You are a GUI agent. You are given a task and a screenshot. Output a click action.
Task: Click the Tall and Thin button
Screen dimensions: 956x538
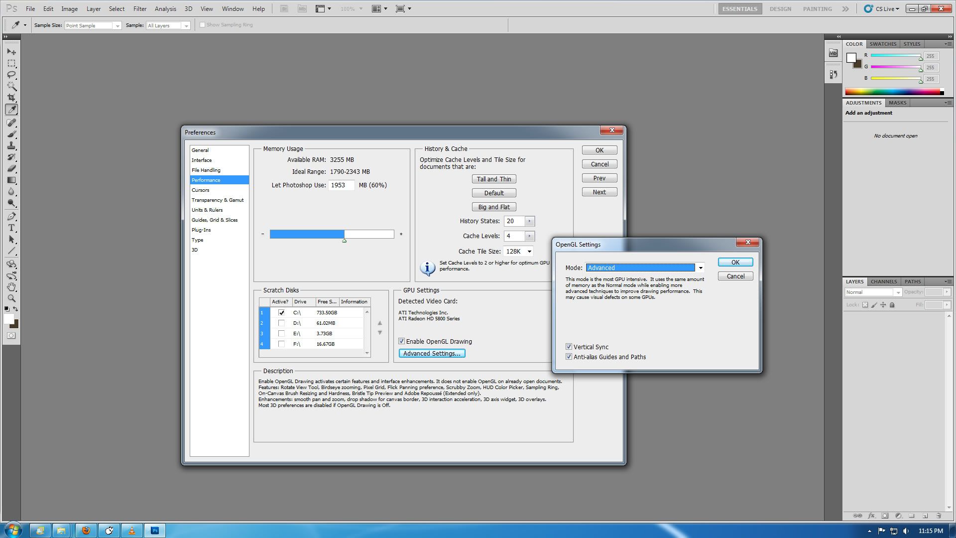(493, 179)
